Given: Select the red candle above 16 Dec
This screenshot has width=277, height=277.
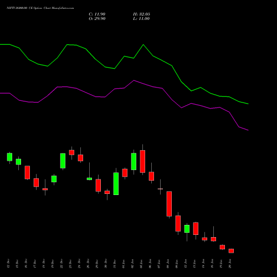Looking at the screenshot, I should tap(27, 172).
